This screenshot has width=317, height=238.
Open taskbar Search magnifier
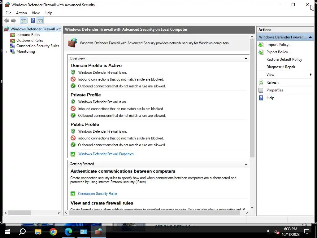coord(22,232)
